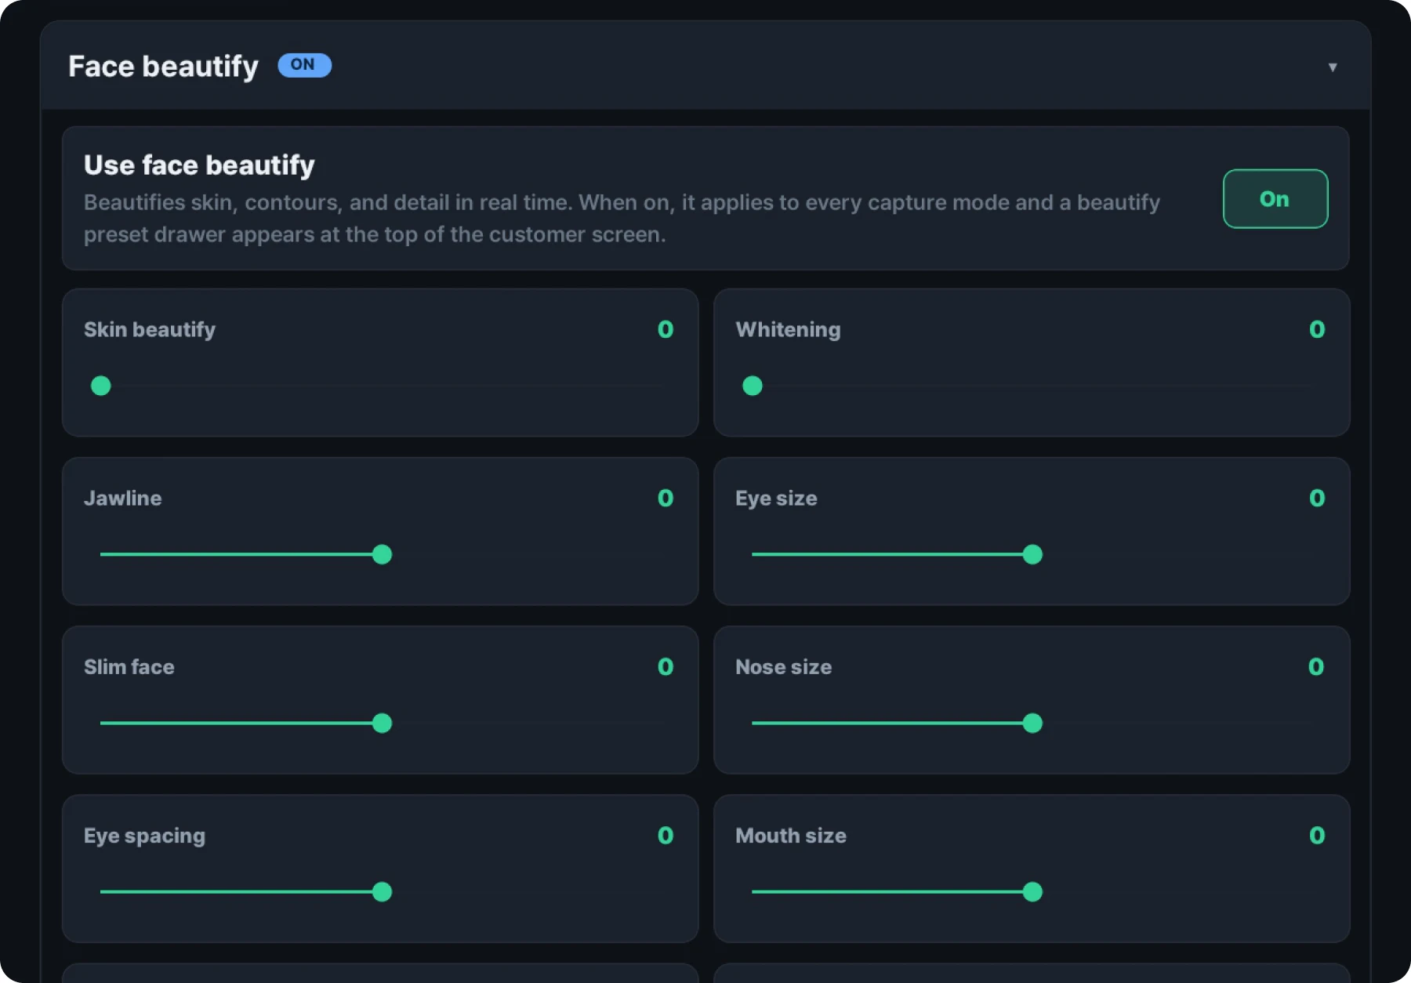This screenshot has height=983, width=1411.
Task: Click the Eye spacing value 0
Action: click(666, 836)
